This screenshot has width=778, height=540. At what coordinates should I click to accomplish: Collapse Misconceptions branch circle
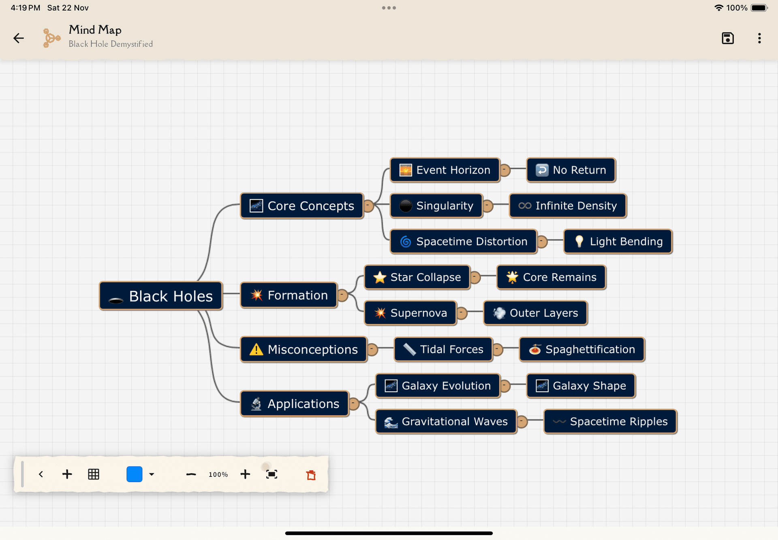pyautogui.click(x=372, y=349)
